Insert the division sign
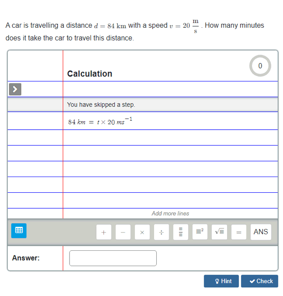283x296 pixels. [161, 232]
